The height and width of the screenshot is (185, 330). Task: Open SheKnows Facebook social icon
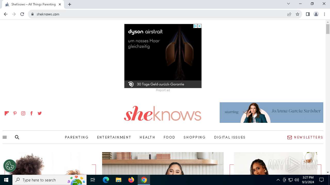31,113
